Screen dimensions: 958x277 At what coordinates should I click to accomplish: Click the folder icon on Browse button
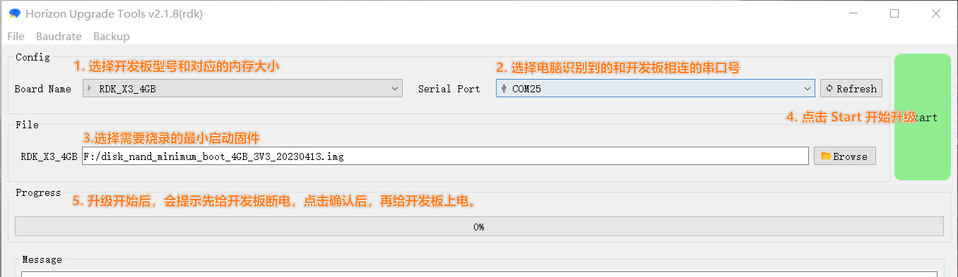[x=825, y=156]
